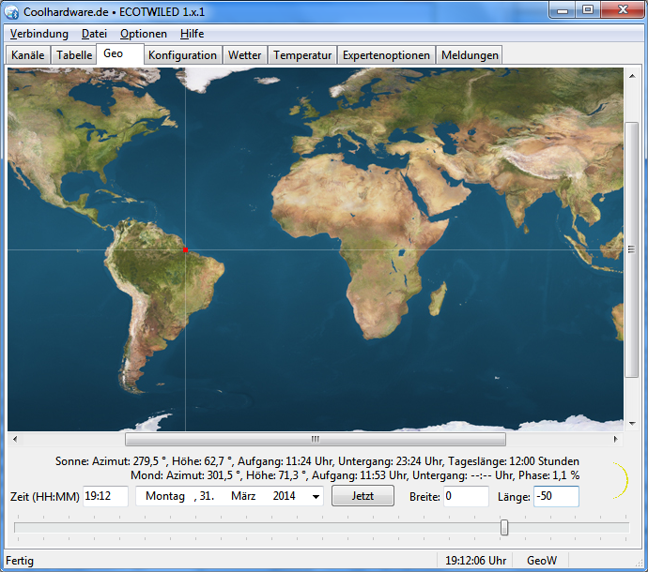This screenshot has height=572, width=648.
Task: Click the Jetzt button
Action: pos(363,496)
